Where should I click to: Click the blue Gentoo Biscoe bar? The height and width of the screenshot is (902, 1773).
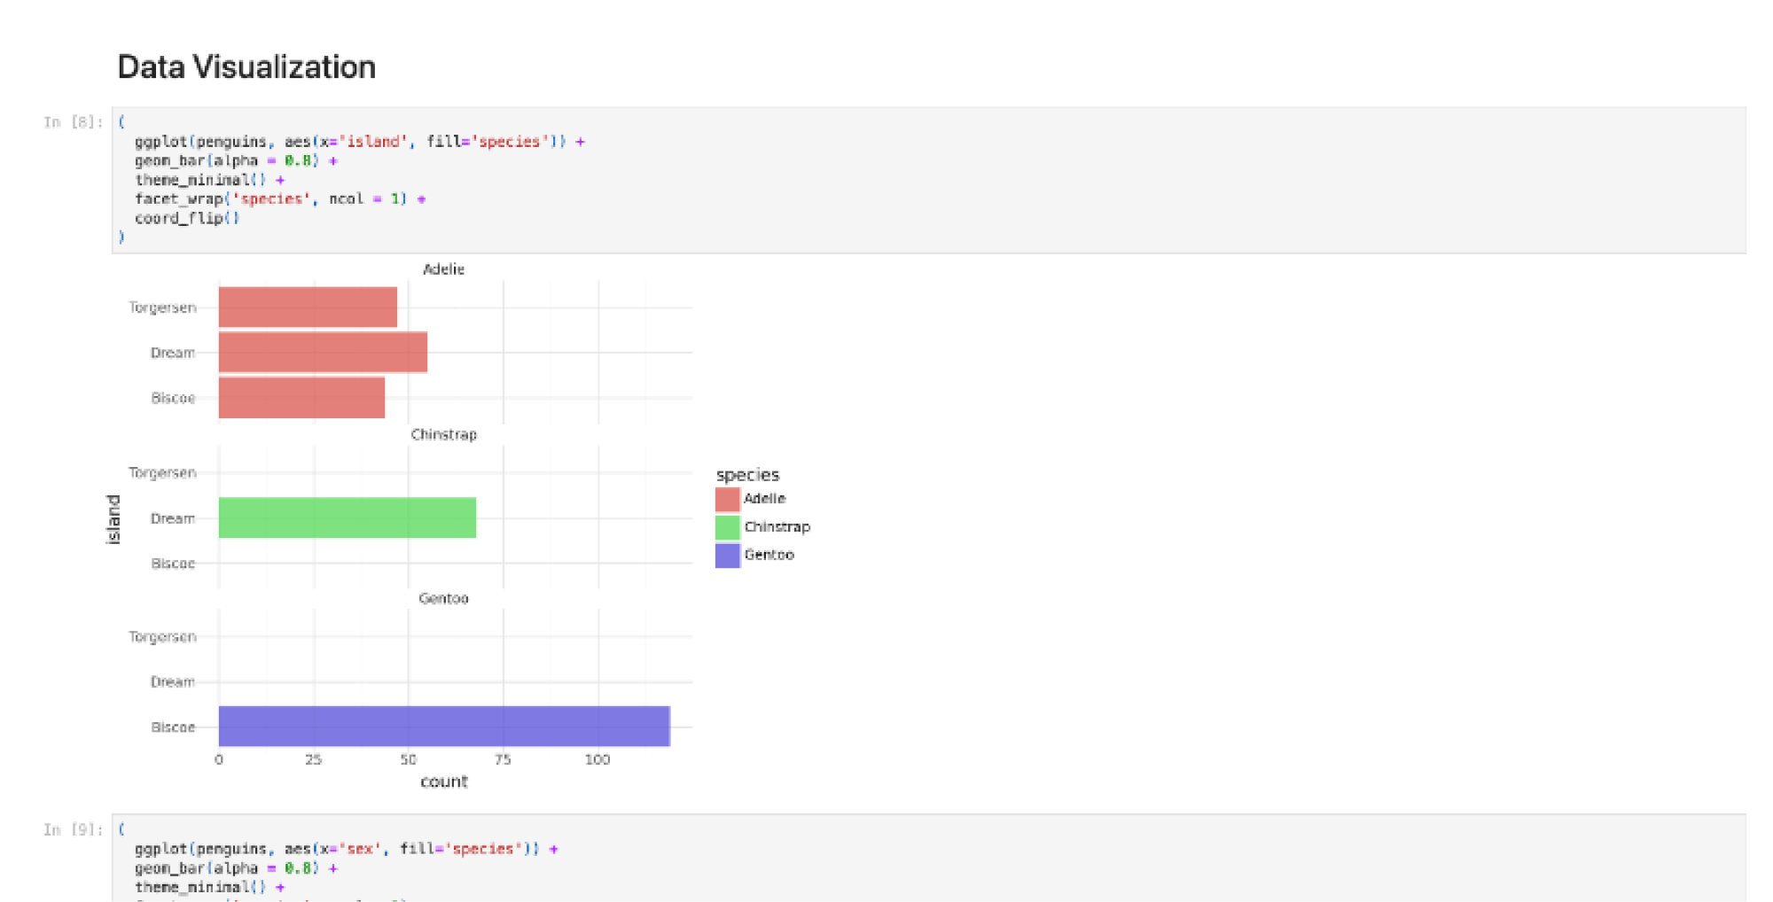tap(444, 727)
